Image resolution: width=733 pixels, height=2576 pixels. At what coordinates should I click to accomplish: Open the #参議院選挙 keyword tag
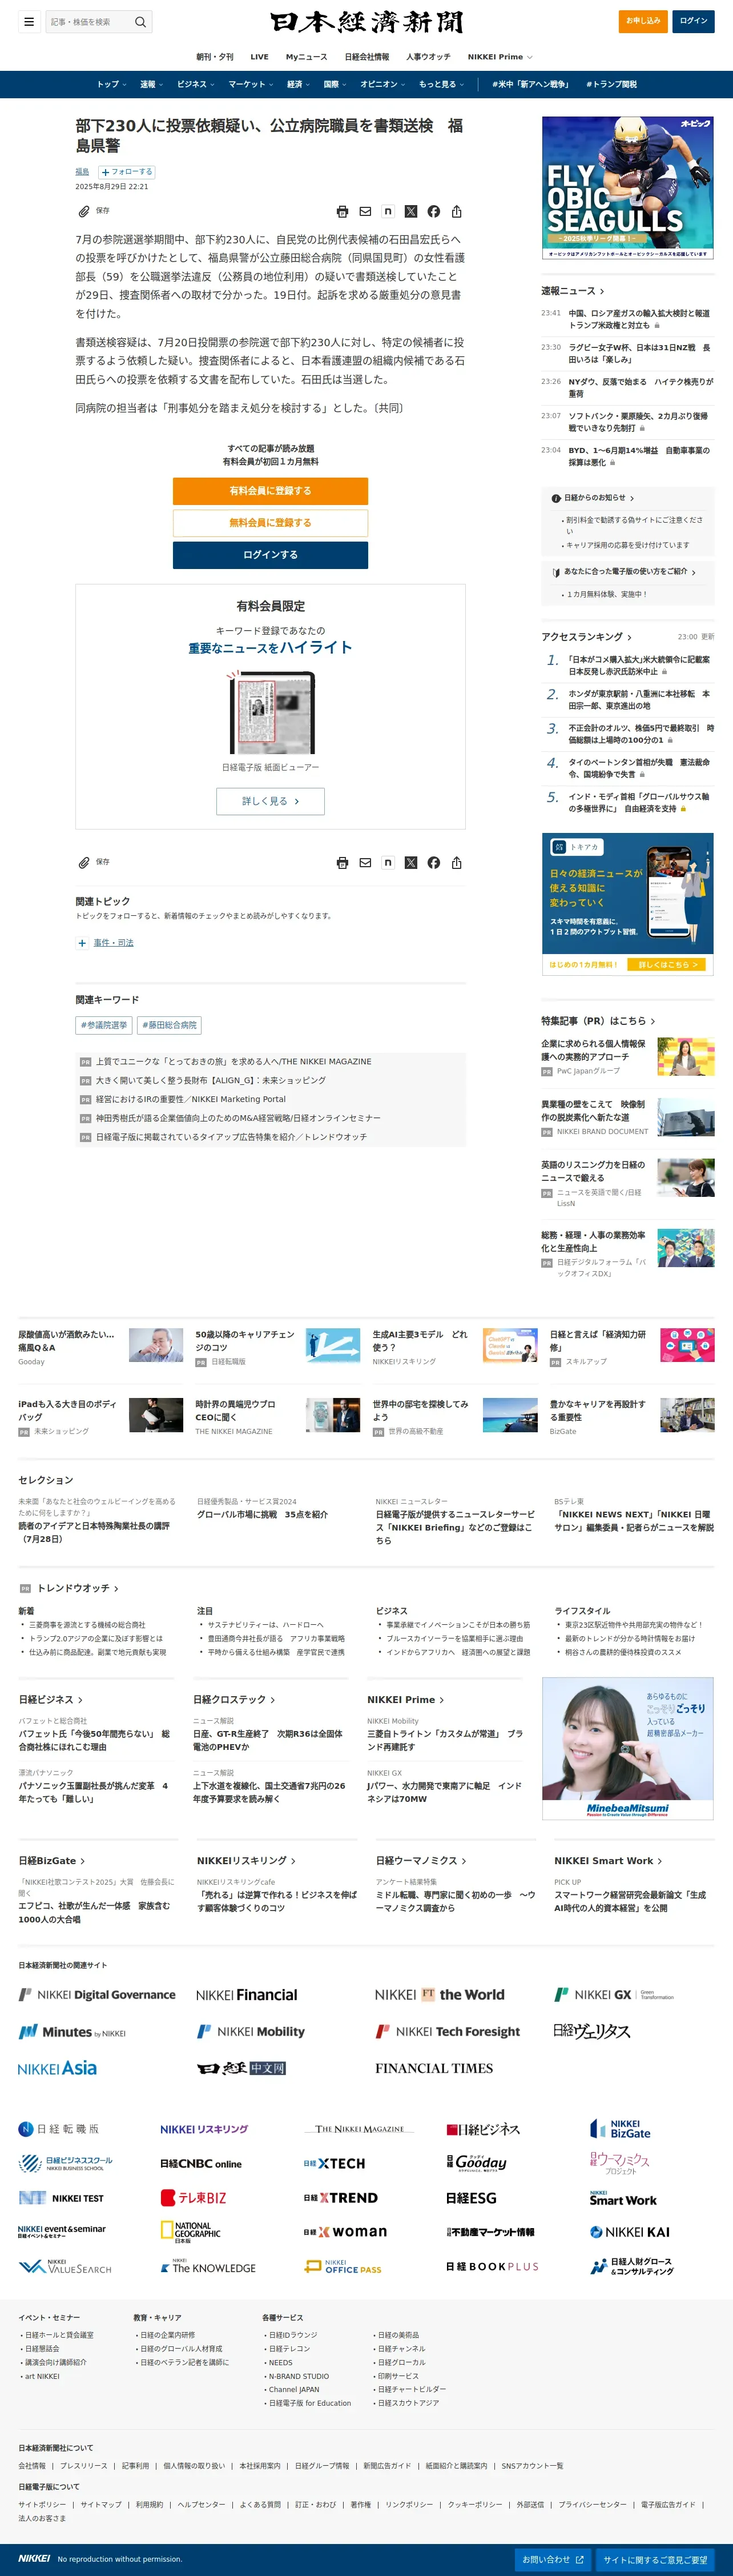[104, 1025]
